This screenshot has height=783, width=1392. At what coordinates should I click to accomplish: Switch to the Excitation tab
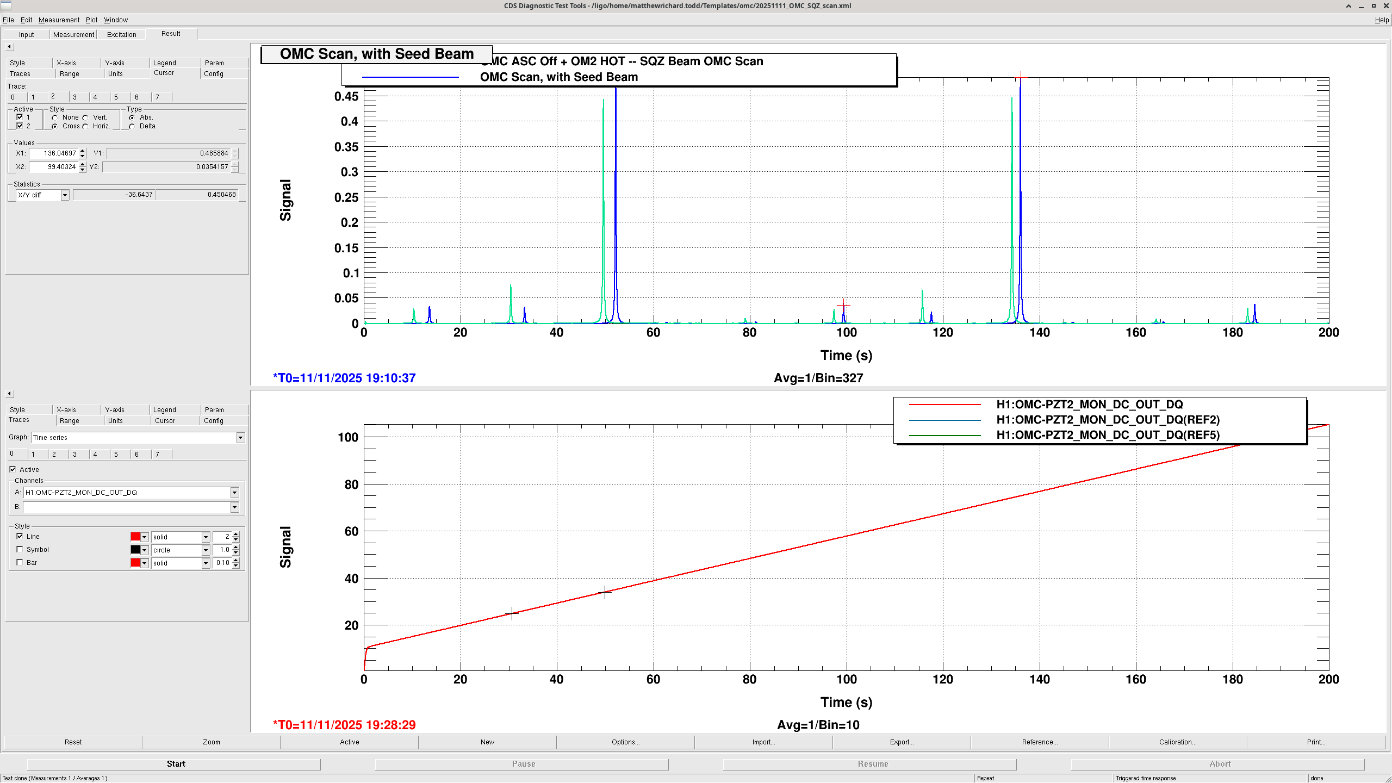point(121,34)
